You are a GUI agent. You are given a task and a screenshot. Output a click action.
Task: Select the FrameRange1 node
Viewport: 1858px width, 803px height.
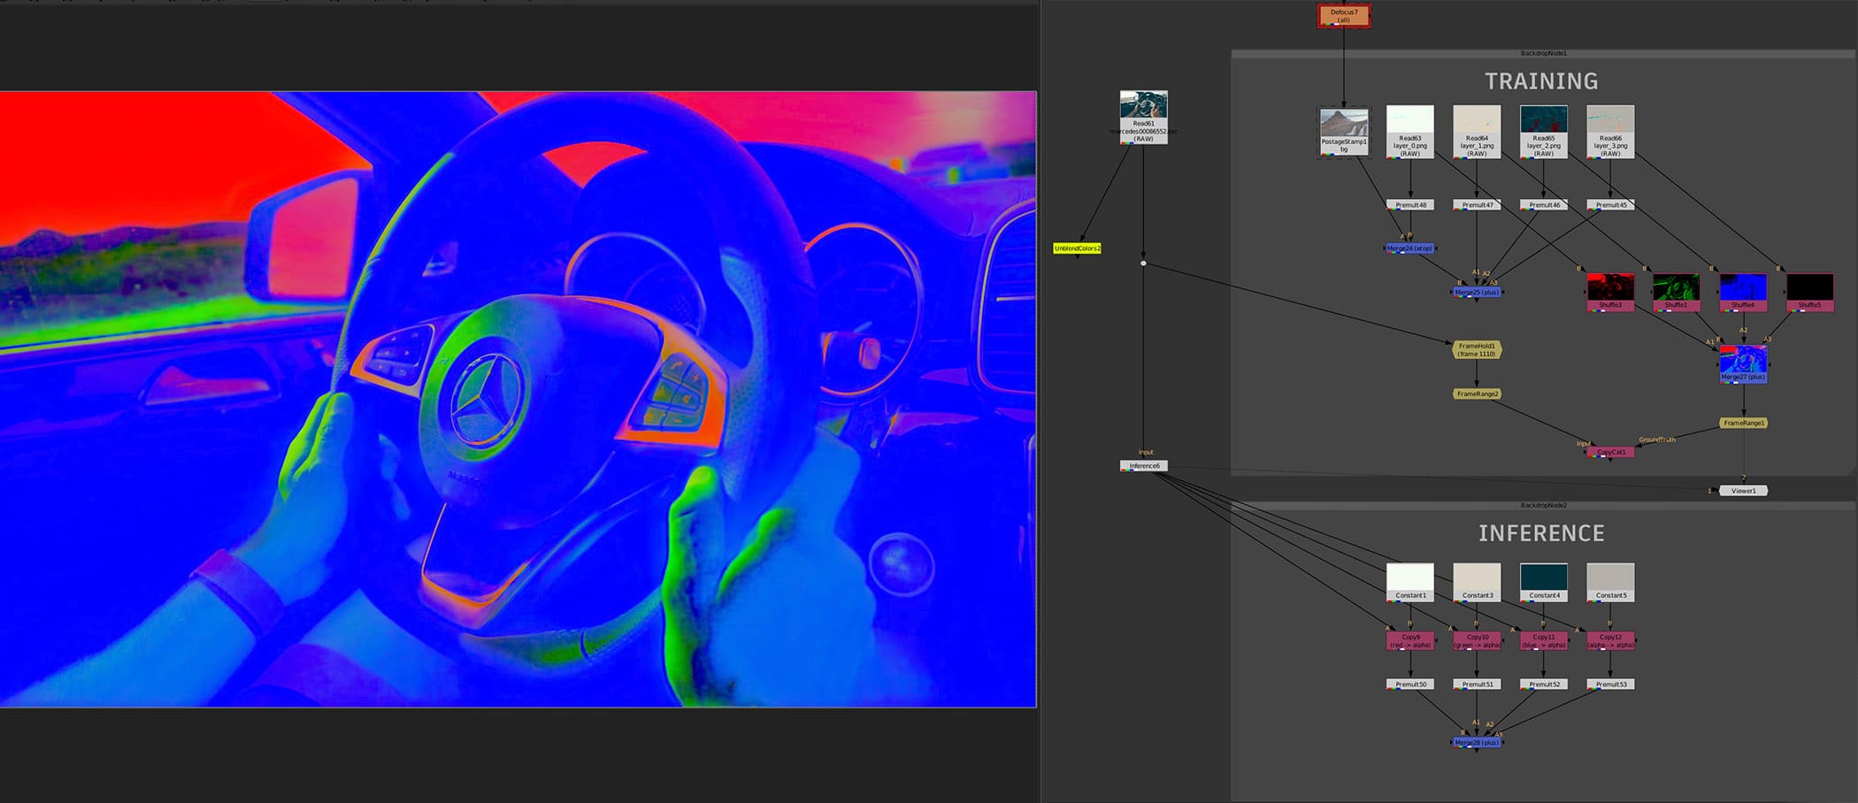click(1743, 423)
